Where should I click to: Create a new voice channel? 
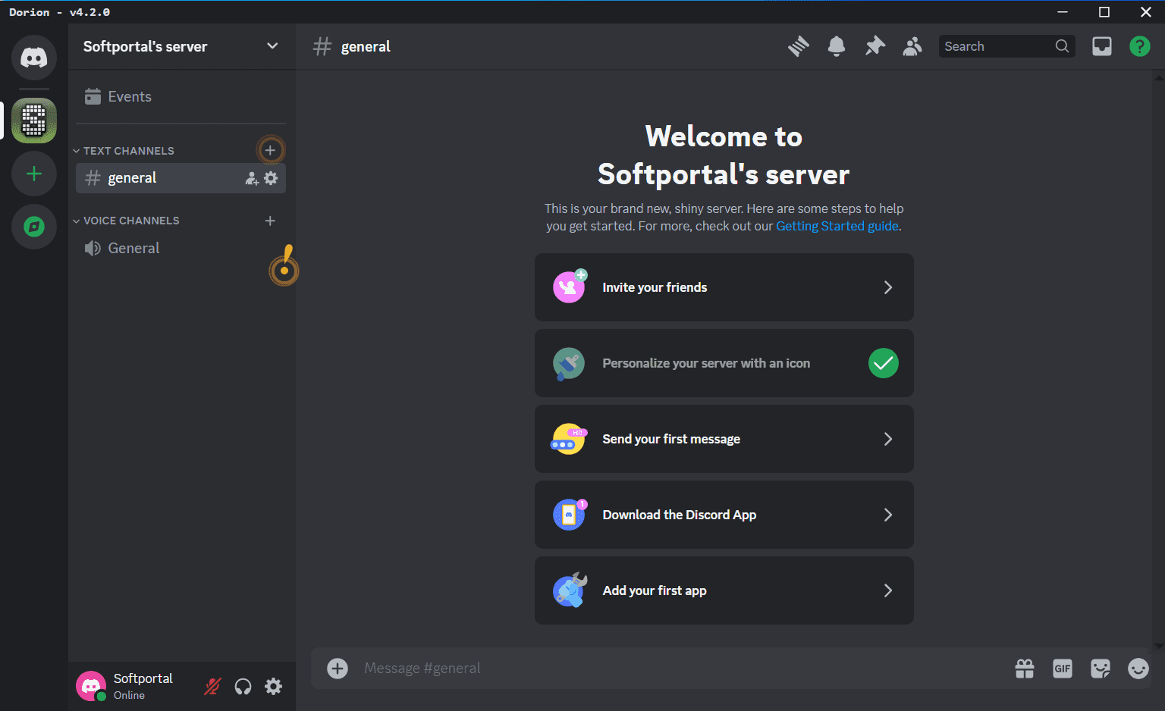pyautogui.click(x=270, y=221)
